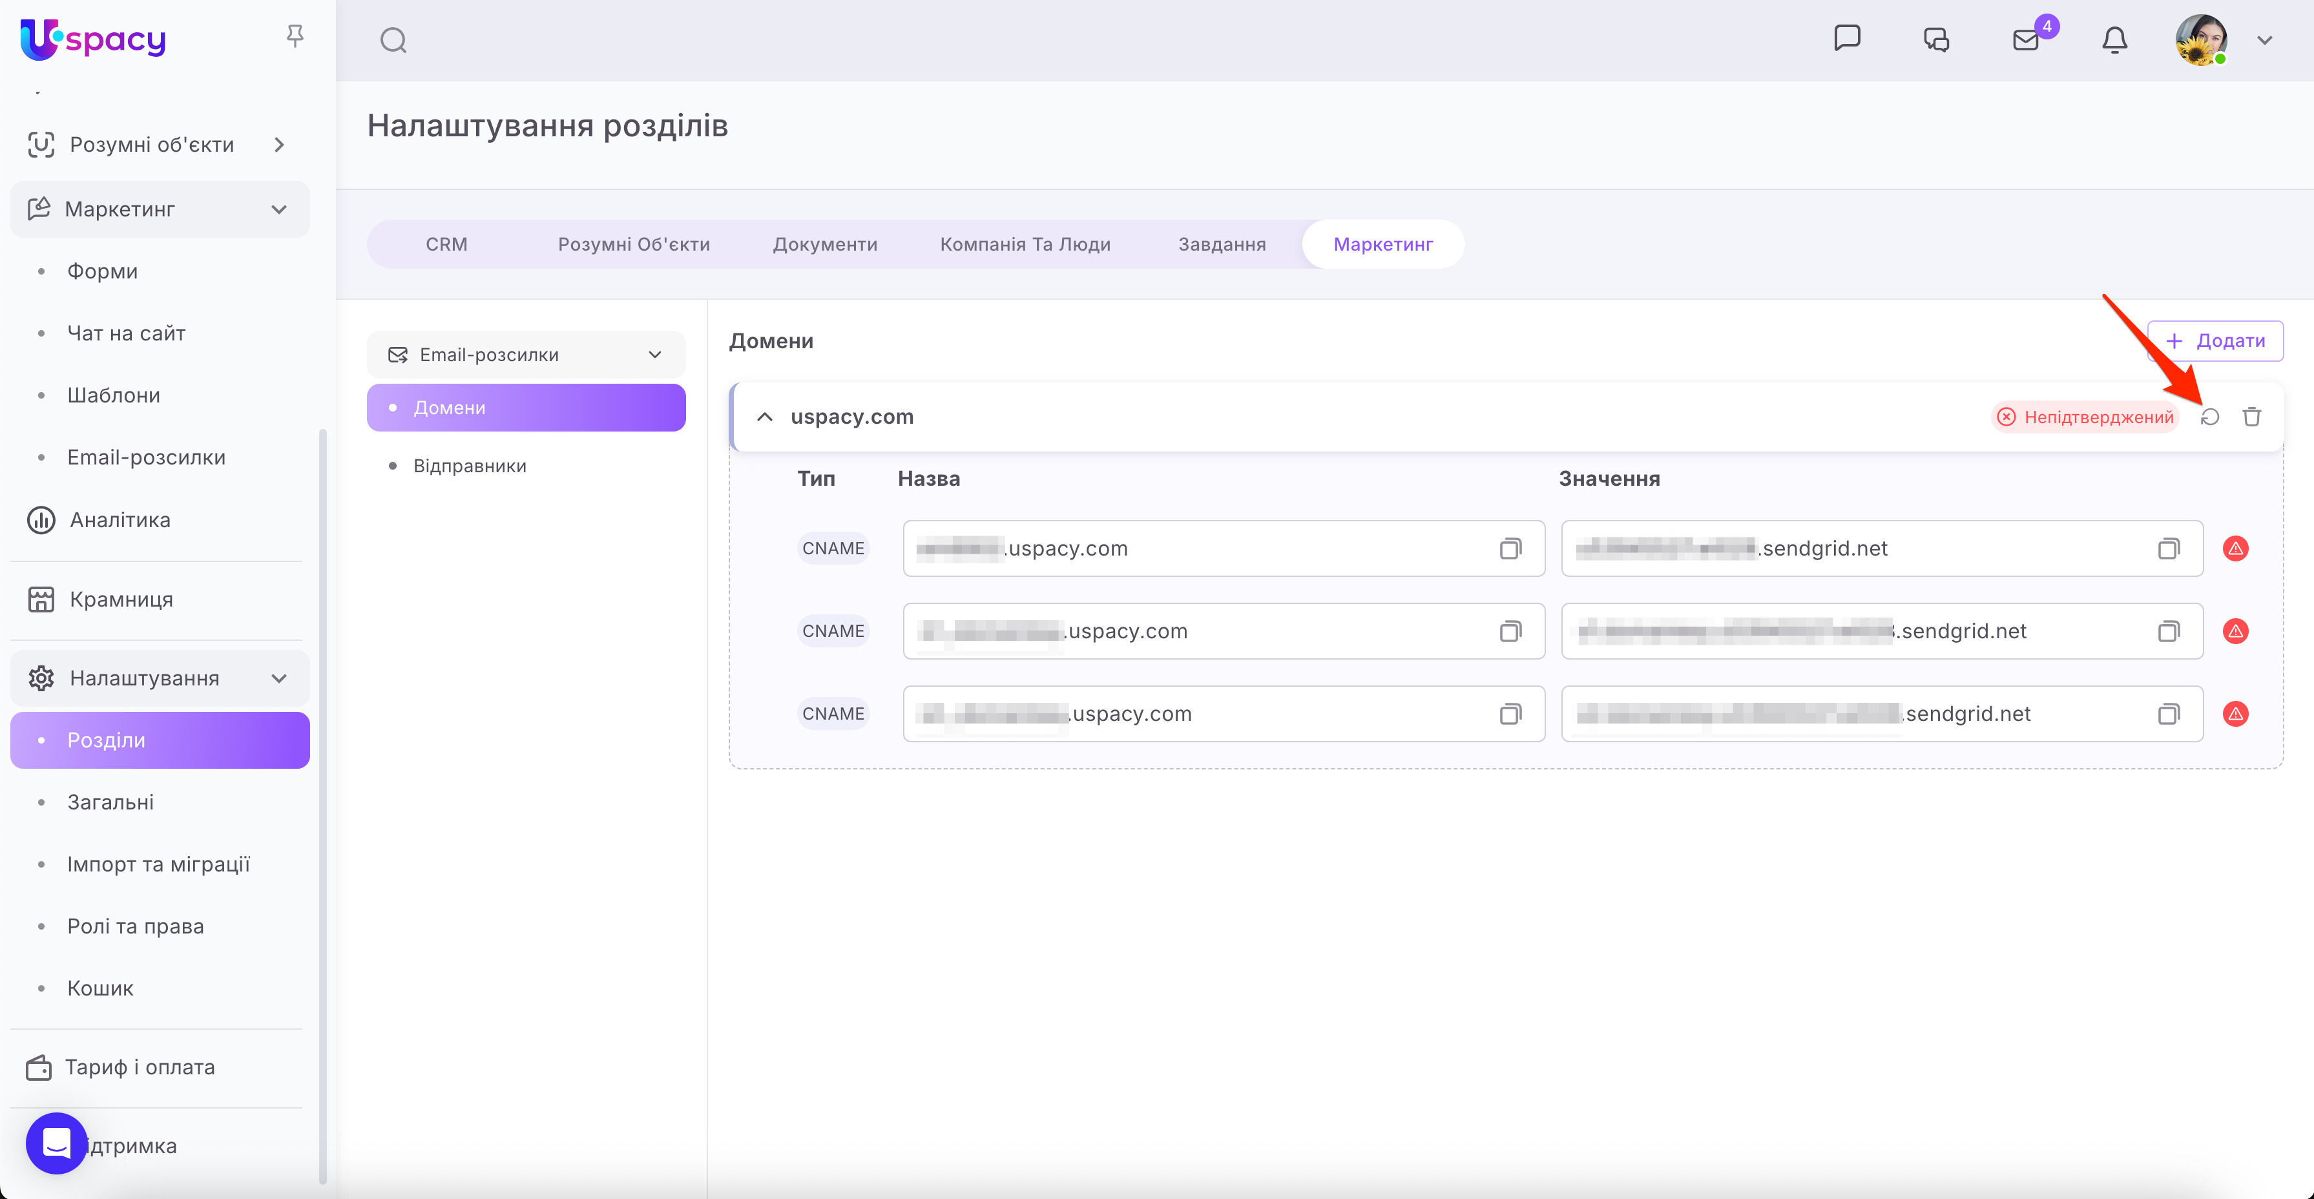Collapse the Email-розсилки settings dropdown
This screenshot has height=1199, width=2314.
pos(655,355)
